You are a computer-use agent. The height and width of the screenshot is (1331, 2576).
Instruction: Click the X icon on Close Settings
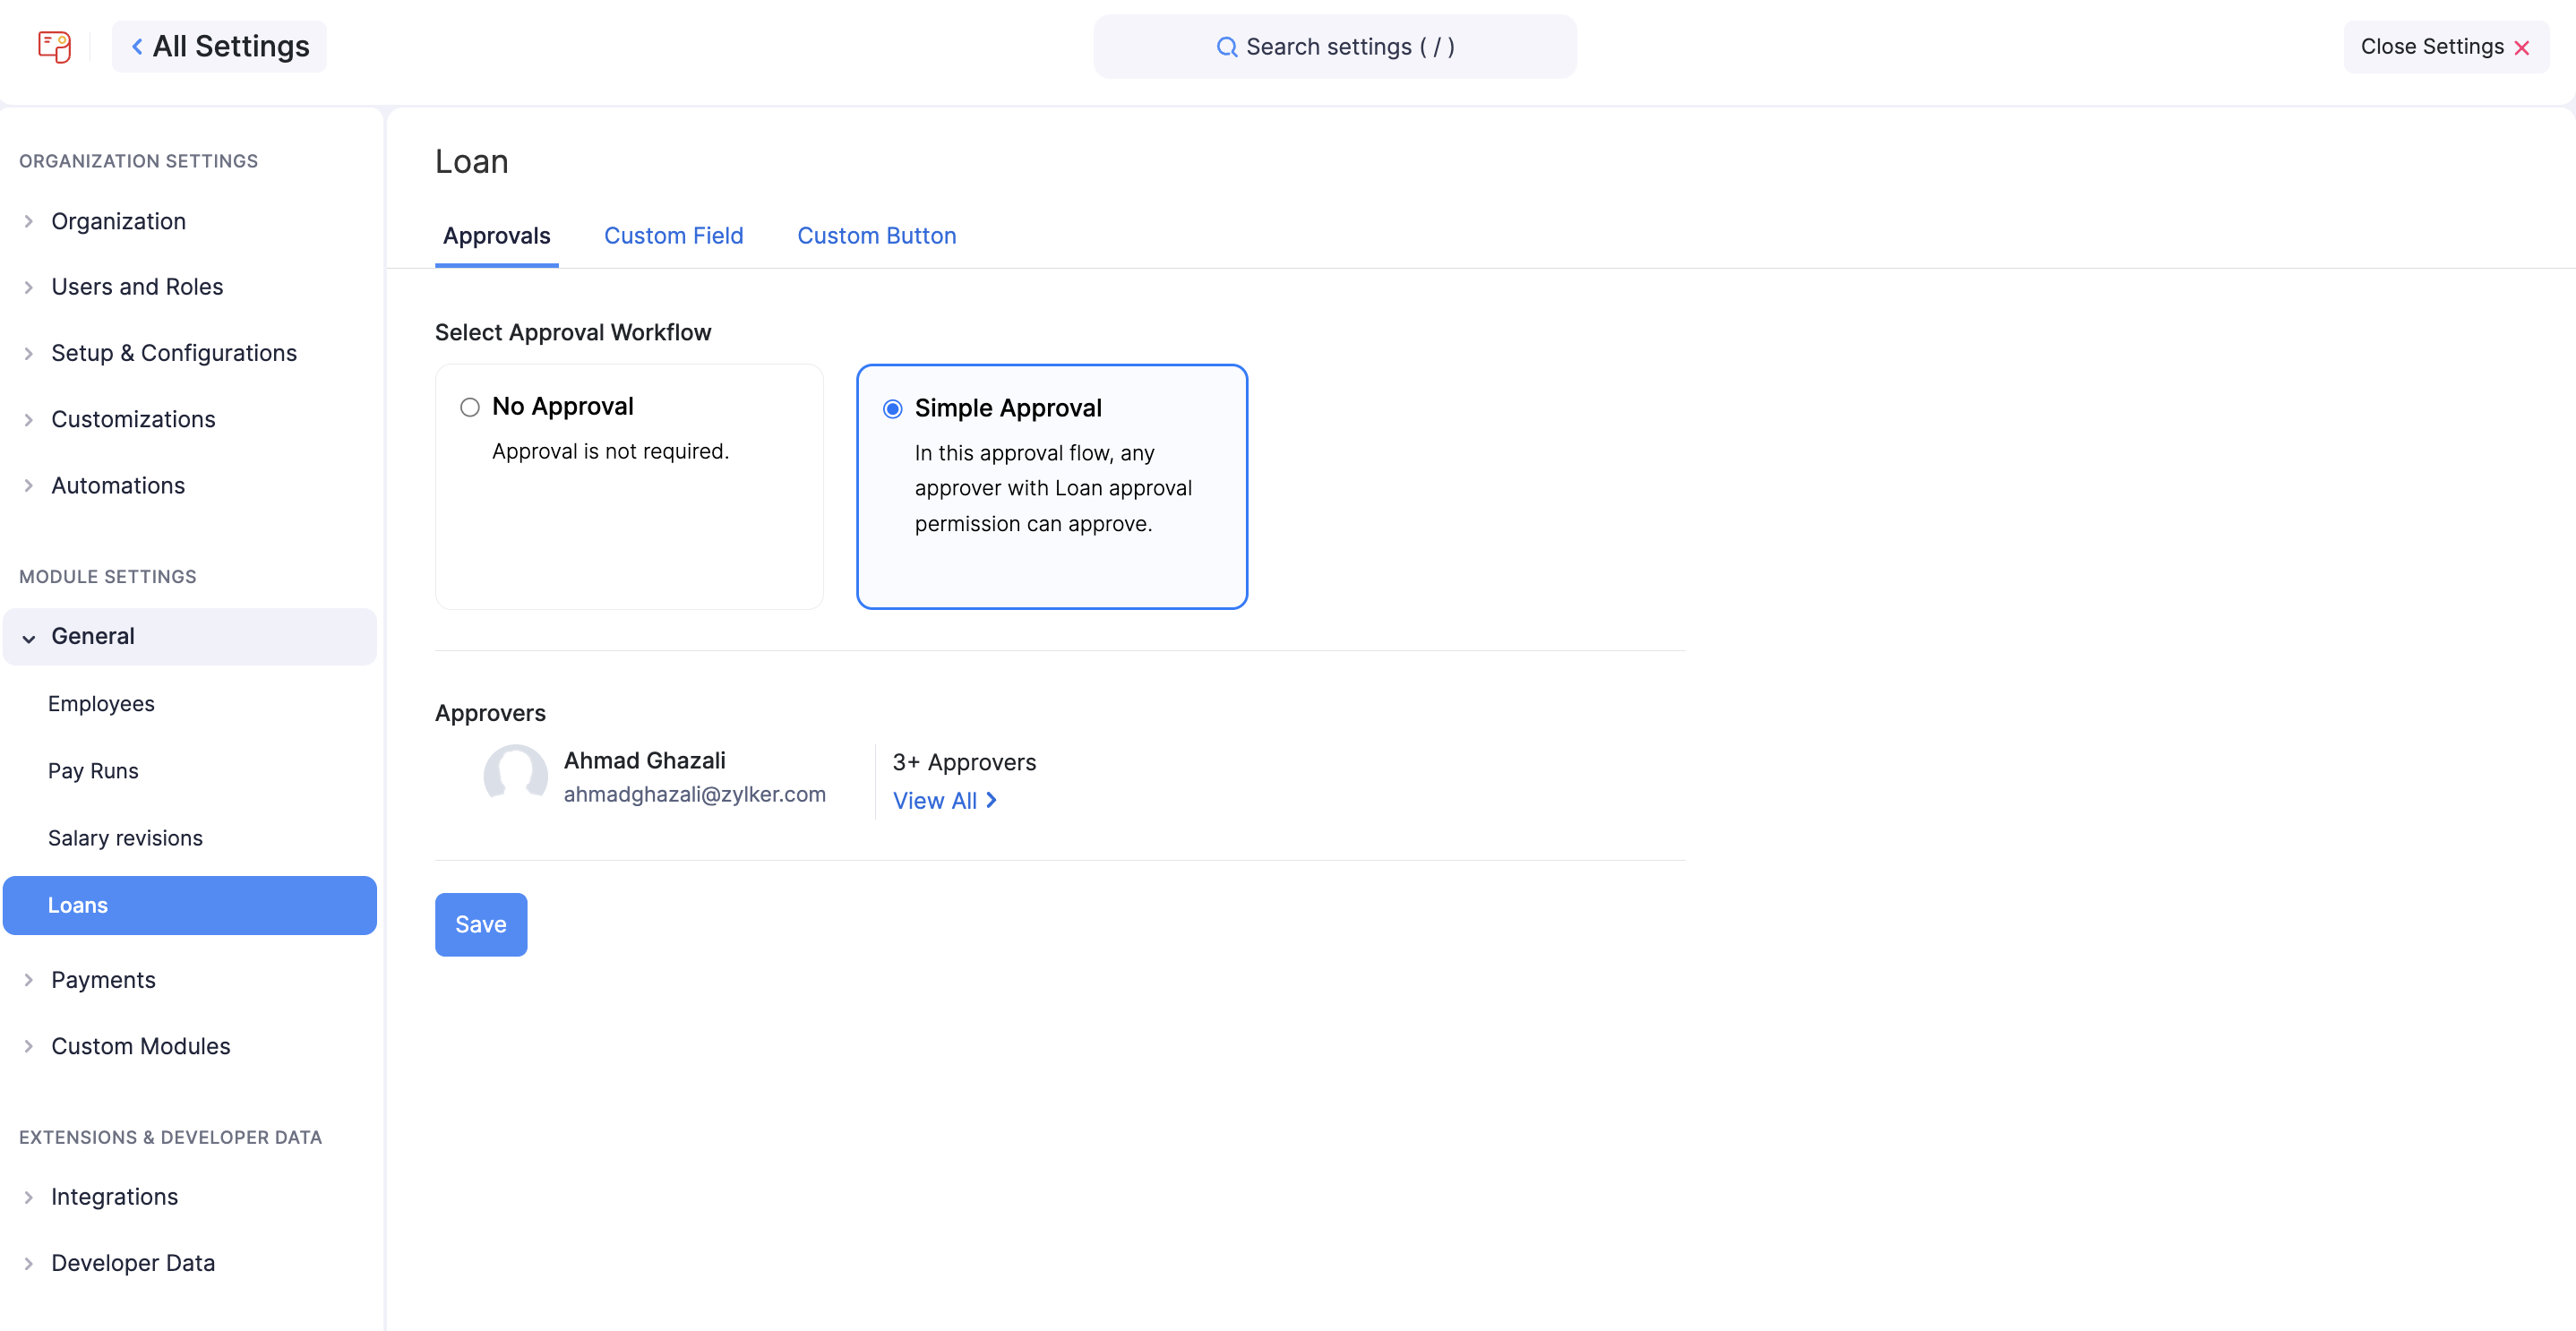2523,46
